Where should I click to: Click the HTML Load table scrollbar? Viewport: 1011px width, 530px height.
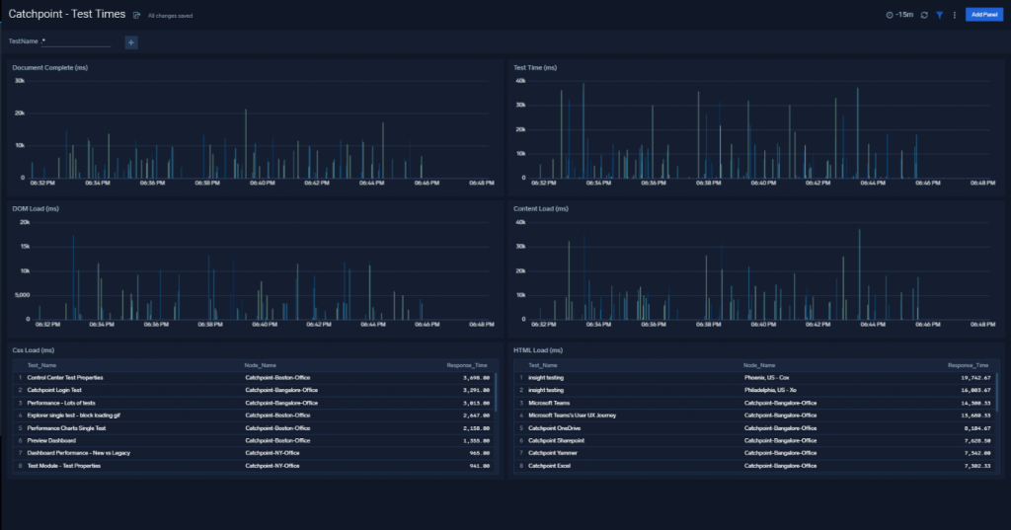tap(997, 392)
